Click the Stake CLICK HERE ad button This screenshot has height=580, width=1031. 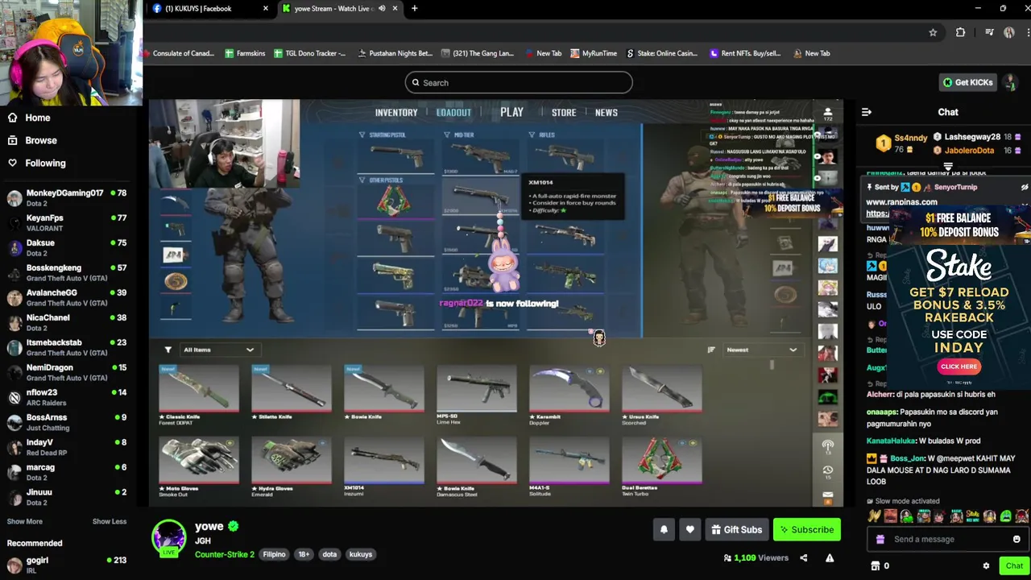tap(959, 367)
